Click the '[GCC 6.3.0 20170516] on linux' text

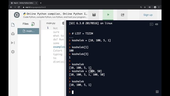tap(91, 23)
